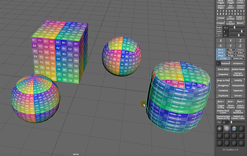
Task: Click the Select Edges button
Action: (221, 7)
